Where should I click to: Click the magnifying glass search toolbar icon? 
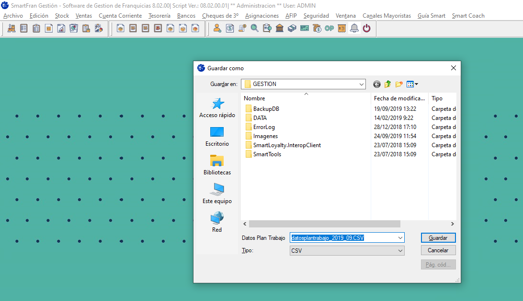coord(254,28)
